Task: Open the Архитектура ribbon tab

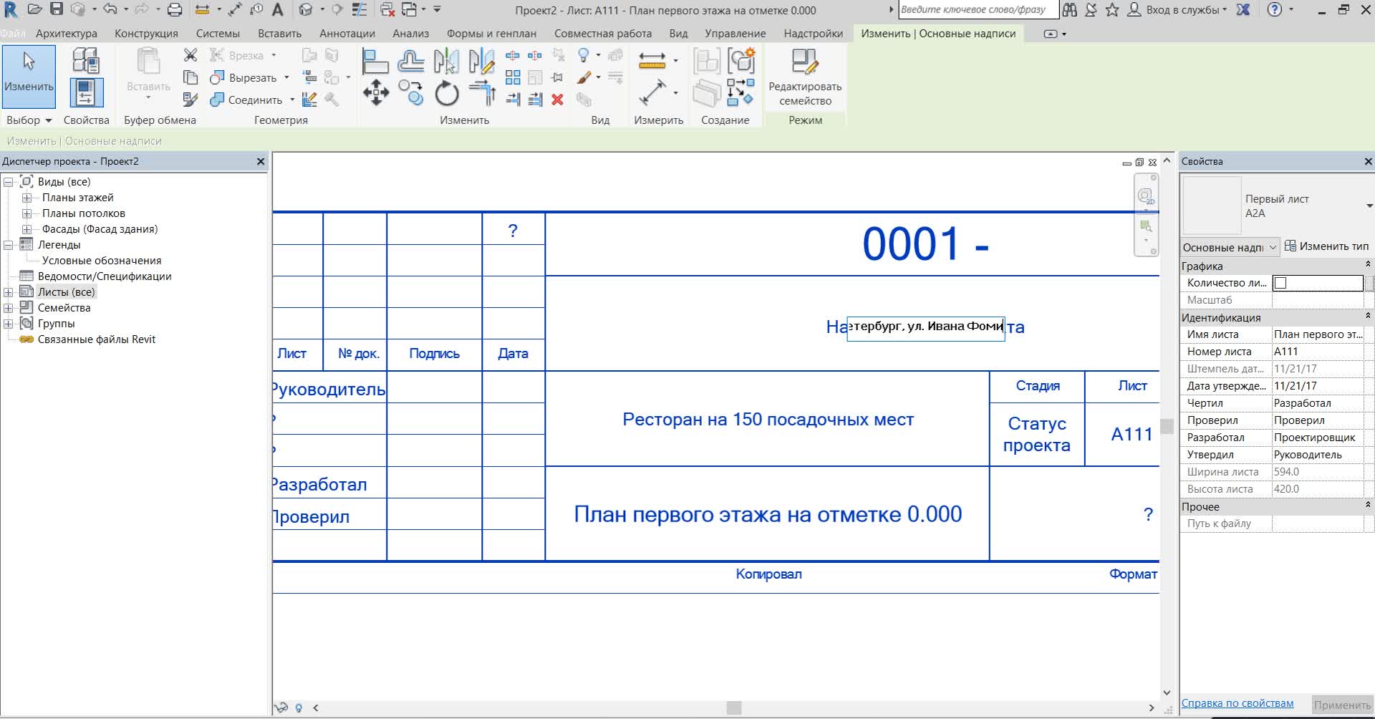Action: [x=67, y=34]
